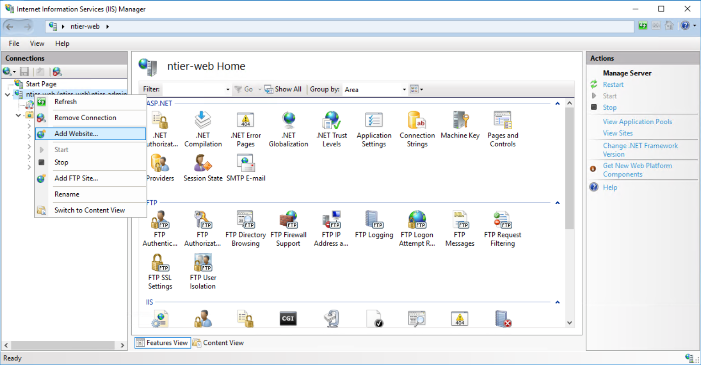Open the Application Settings feature
Screen dimensions: 701x365
click(x=374, y=128)
